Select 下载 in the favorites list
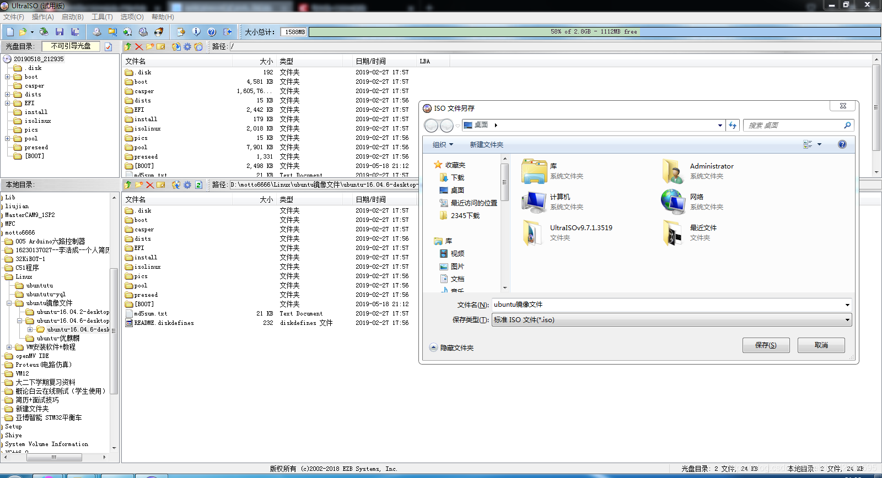The image size is (882, 478). [x=452, y=178]
